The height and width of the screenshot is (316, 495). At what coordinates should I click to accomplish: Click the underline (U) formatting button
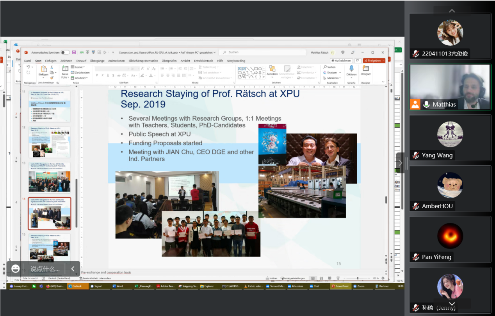tap(108, 75)
